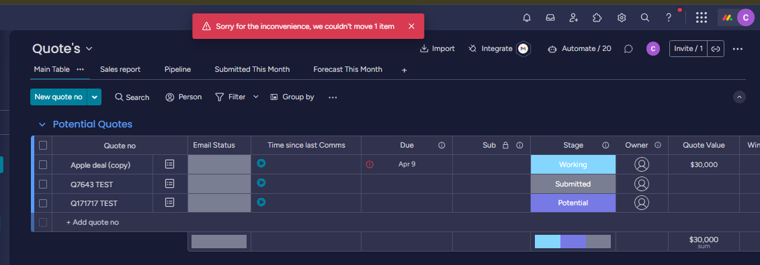Open the user profile avatar menu
The image size is (760, 265).
(745, 18)
